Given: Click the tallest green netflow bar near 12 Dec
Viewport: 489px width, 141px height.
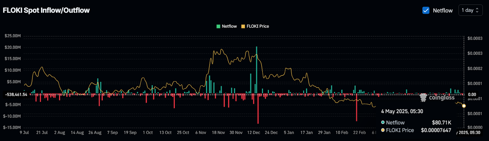Looking at the screenshot, I should 256,70.
